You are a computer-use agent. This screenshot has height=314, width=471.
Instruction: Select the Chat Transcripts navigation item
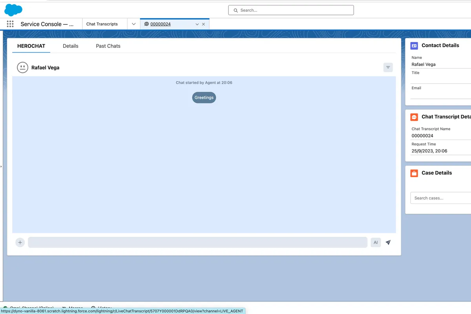click(x=102, y=24)
